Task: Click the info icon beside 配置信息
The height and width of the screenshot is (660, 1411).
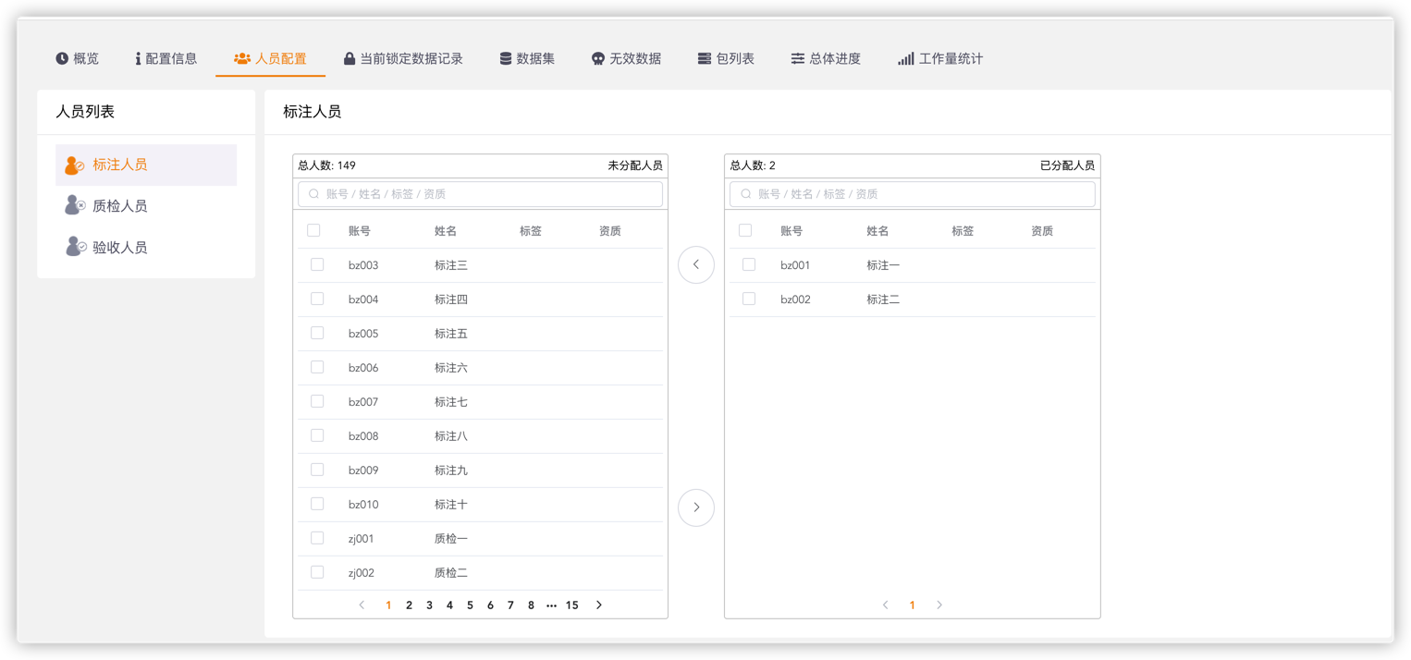Action: 138,58
